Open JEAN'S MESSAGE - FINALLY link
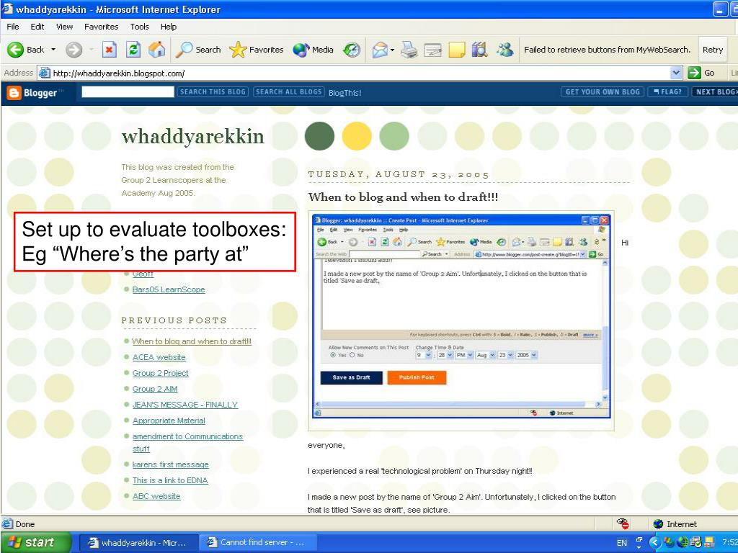 [185, 405]
